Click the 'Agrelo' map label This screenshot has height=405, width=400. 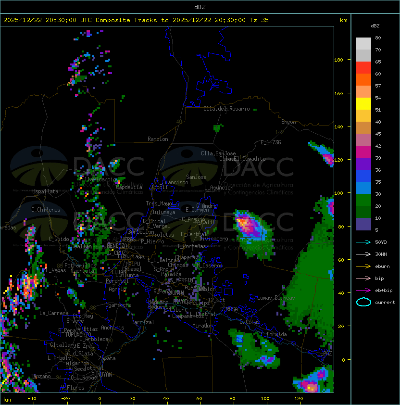coord(117,289)
